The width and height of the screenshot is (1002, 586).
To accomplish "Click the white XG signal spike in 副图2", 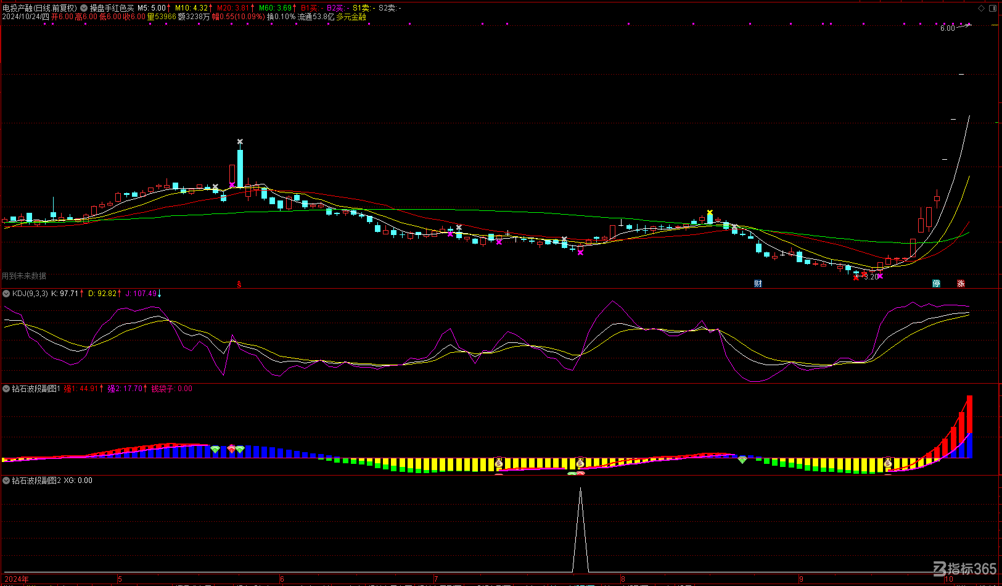I will [x=580, y=530].
